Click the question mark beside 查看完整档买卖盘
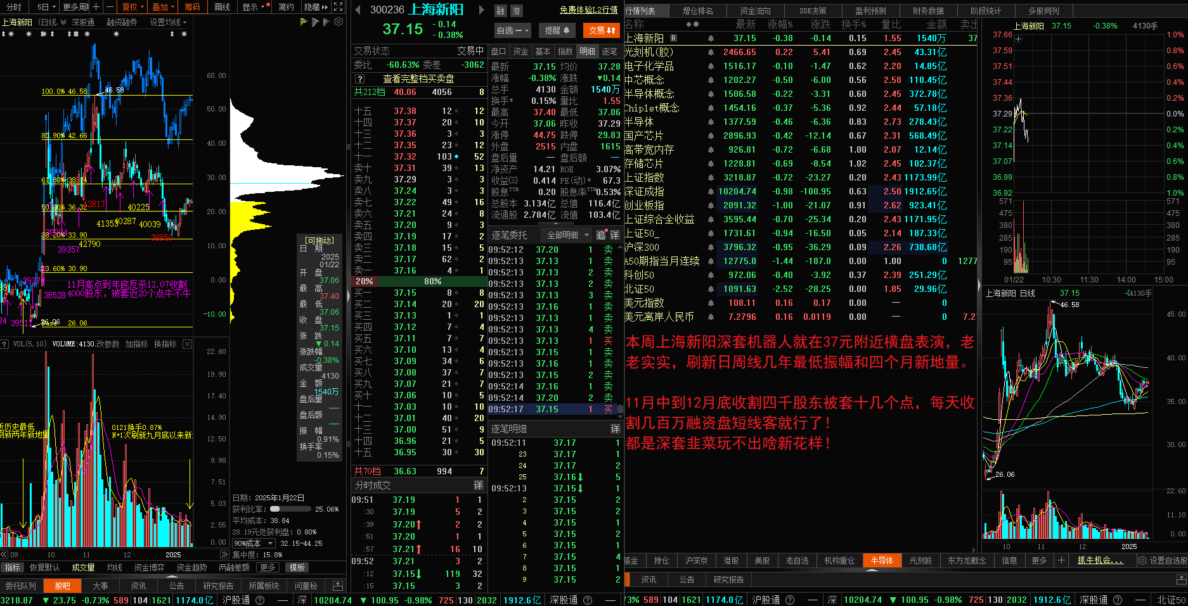The height and width of the screenshot is (606, 1188). pyautogui.click(x=360, y=79)
